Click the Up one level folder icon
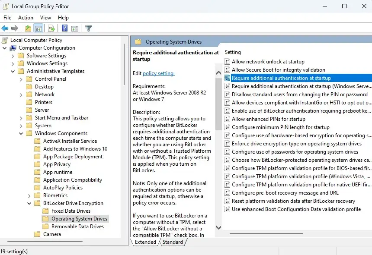Image resolution: width=372 pixels, height=255 pixels. (28, 28)
